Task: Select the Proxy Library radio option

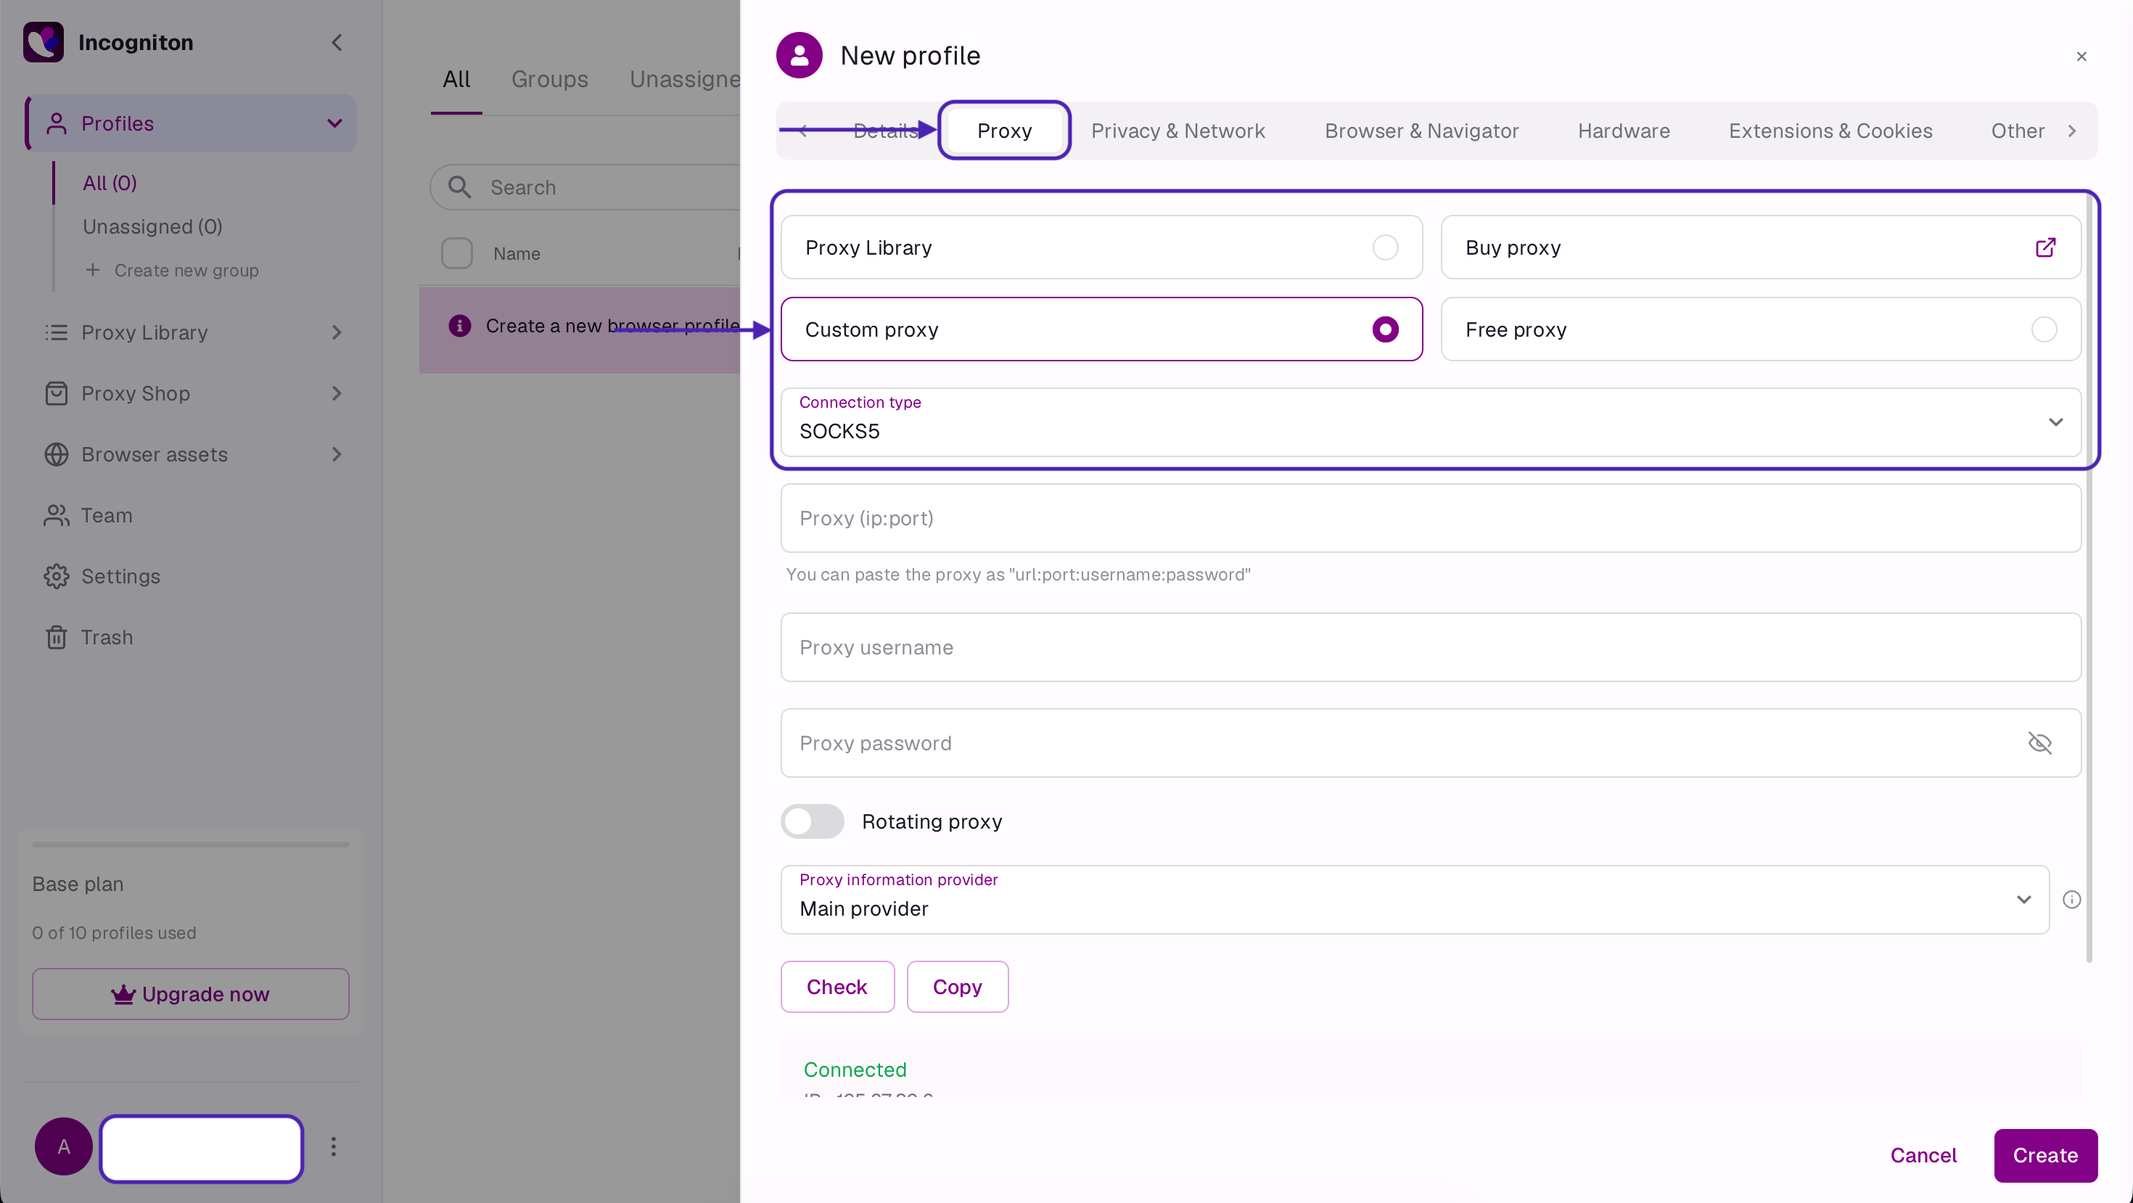Action: pyautogui.click(x=1385, y=247)
